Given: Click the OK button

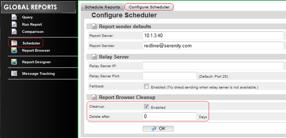Looking at the screenshot, I should coord(158,129).
